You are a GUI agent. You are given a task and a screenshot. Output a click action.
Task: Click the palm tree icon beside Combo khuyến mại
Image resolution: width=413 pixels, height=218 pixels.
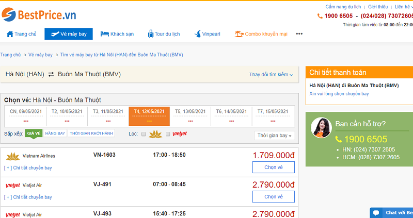[x=239, y=34]
